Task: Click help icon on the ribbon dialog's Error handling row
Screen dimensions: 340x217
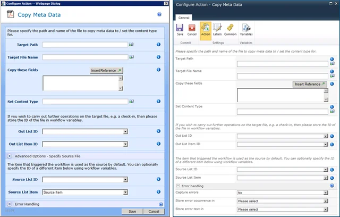Action: (332, 186)
